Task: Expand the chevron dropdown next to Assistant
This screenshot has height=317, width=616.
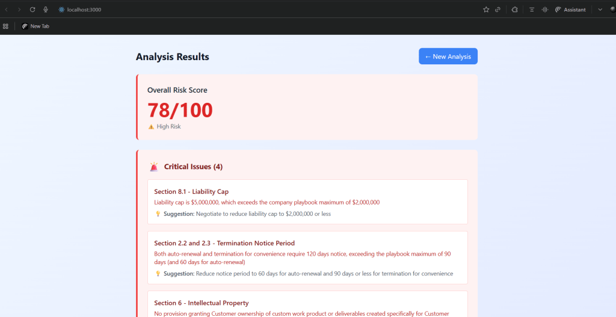Action: click(600, 10)
